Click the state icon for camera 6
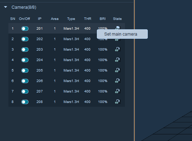192x141 pixels. point(118,81)
